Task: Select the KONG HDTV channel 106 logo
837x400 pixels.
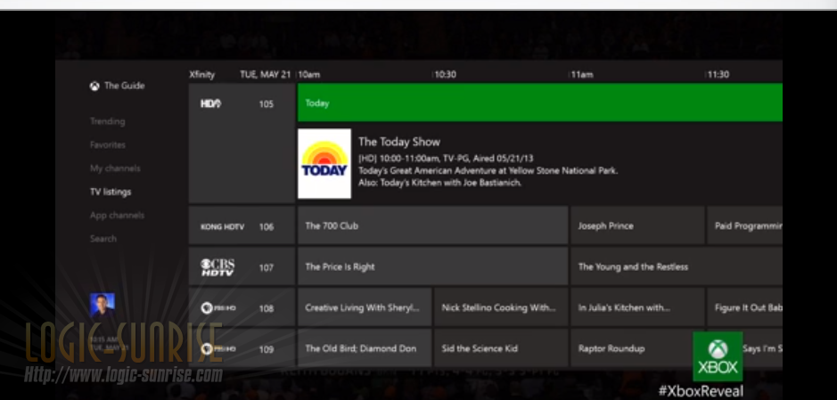Action: point(222,226)
